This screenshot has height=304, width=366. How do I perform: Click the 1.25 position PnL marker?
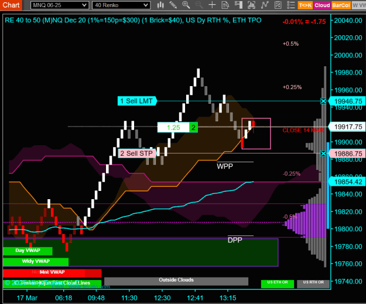click(x=173, y=128)
